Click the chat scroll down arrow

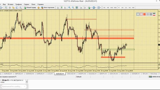[27, 82]
